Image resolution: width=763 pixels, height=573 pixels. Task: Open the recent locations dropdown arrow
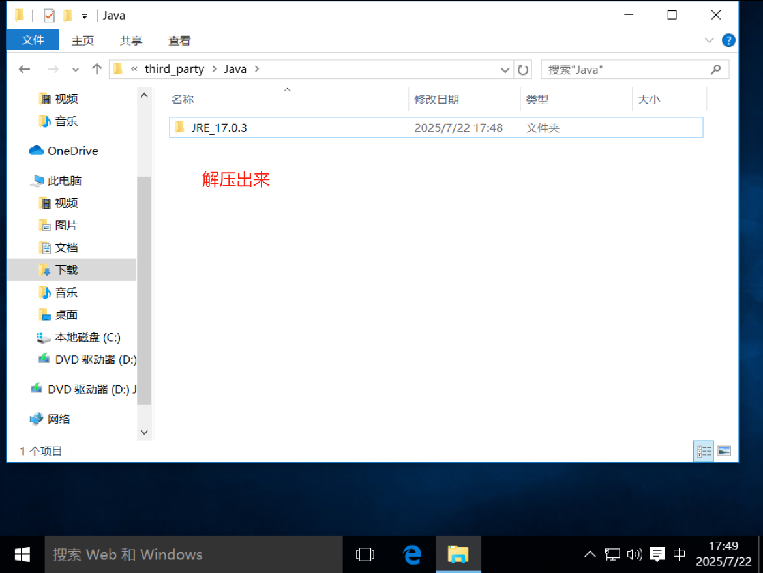point(76,70)
